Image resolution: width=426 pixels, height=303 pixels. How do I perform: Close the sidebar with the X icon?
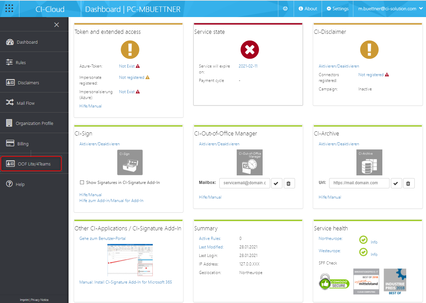click(57, 25)
